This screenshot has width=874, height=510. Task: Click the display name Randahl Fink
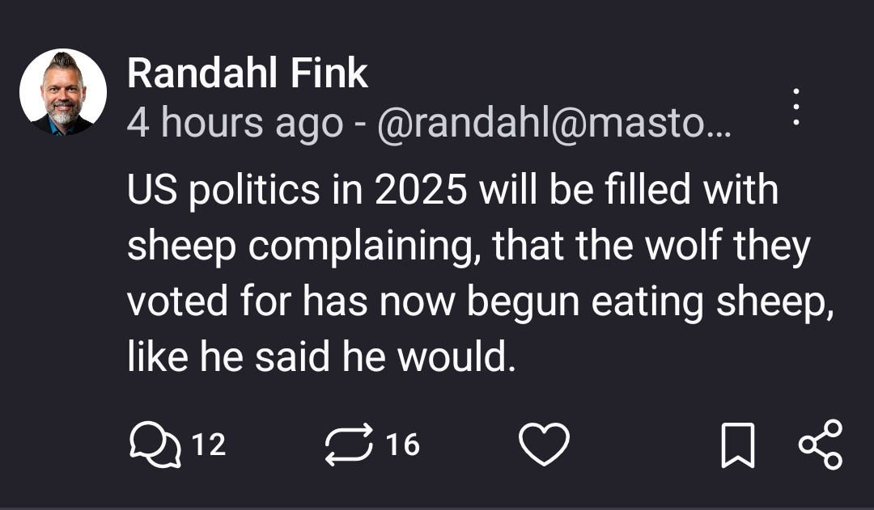(x=248, y=74)
